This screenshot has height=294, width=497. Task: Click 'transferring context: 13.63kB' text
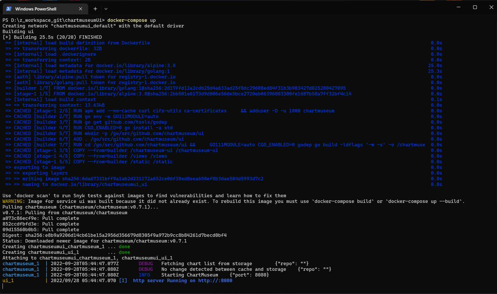point(64,105)
